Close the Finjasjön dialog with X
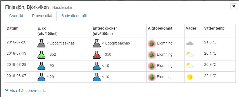 click(x=233, y=6)
